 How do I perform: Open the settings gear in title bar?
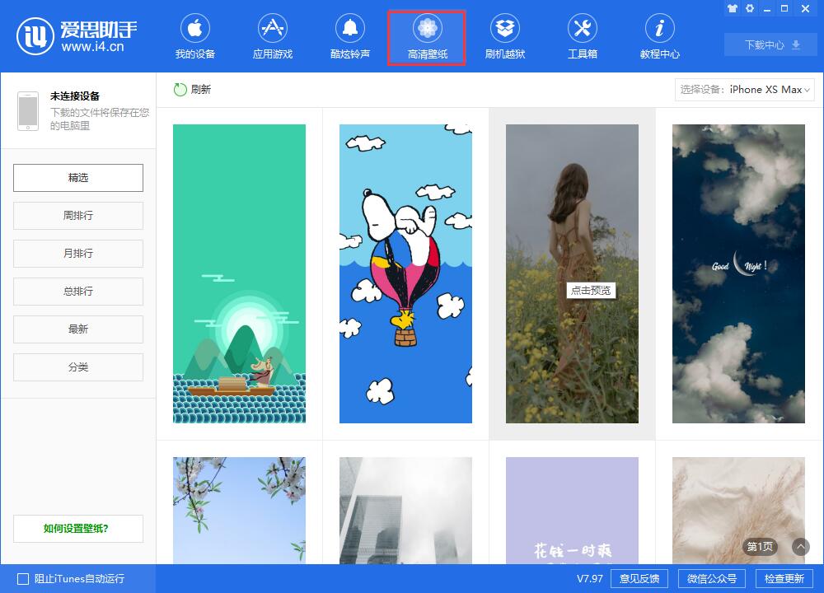pos(750,8)
